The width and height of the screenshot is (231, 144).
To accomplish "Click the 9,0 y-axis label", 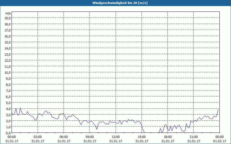I will click(8, 78).
